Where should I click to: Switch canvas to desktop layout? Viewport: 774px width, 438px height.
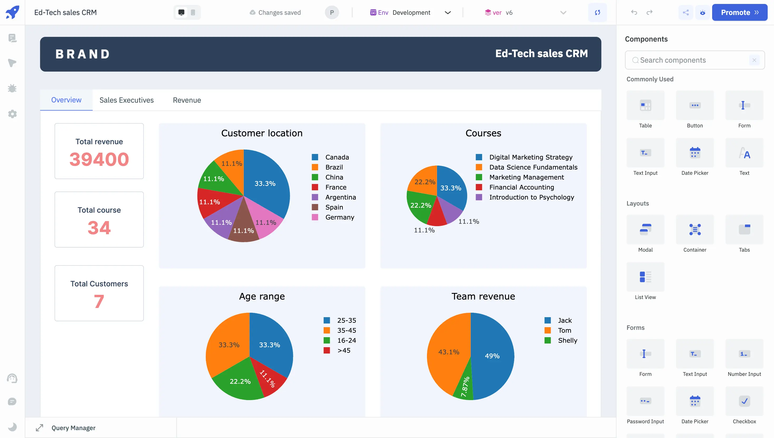tap(181, 12)
